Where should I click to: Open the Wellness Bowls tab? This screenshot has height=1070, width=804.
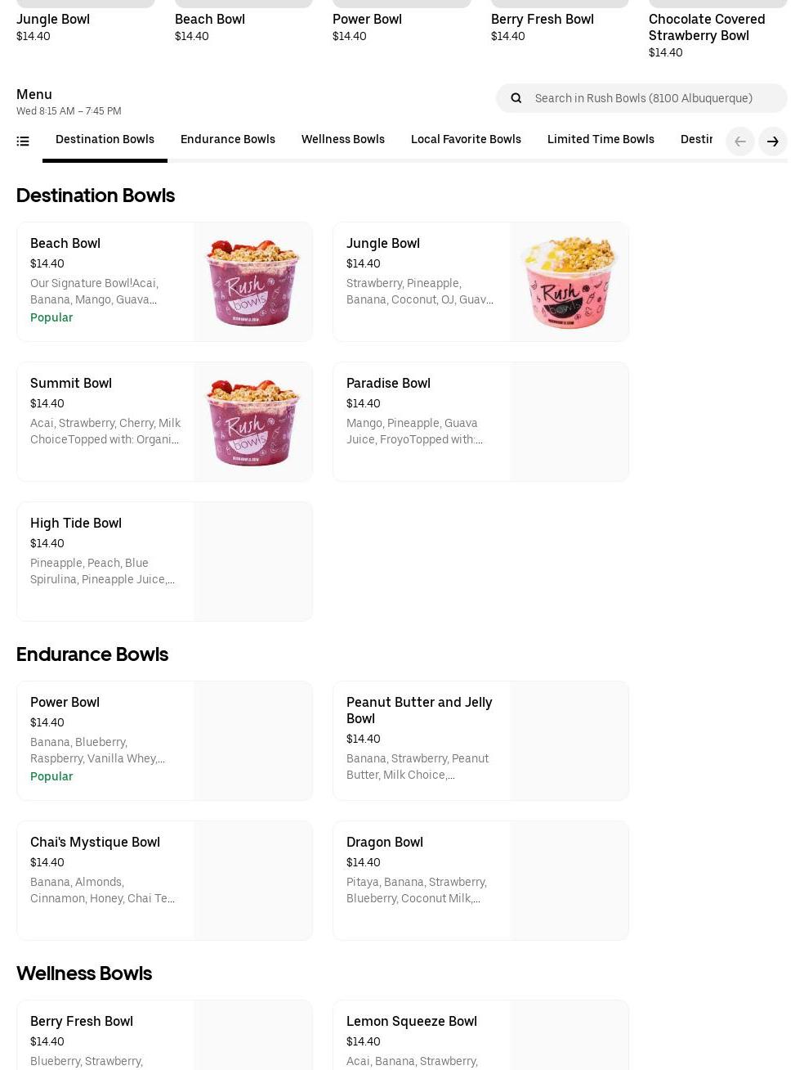coord(342,139)
